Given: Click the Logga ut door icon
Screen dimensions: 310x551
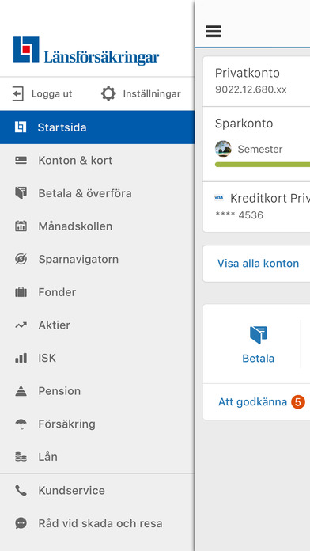Looking at the screenshot, I should (18, 94).
